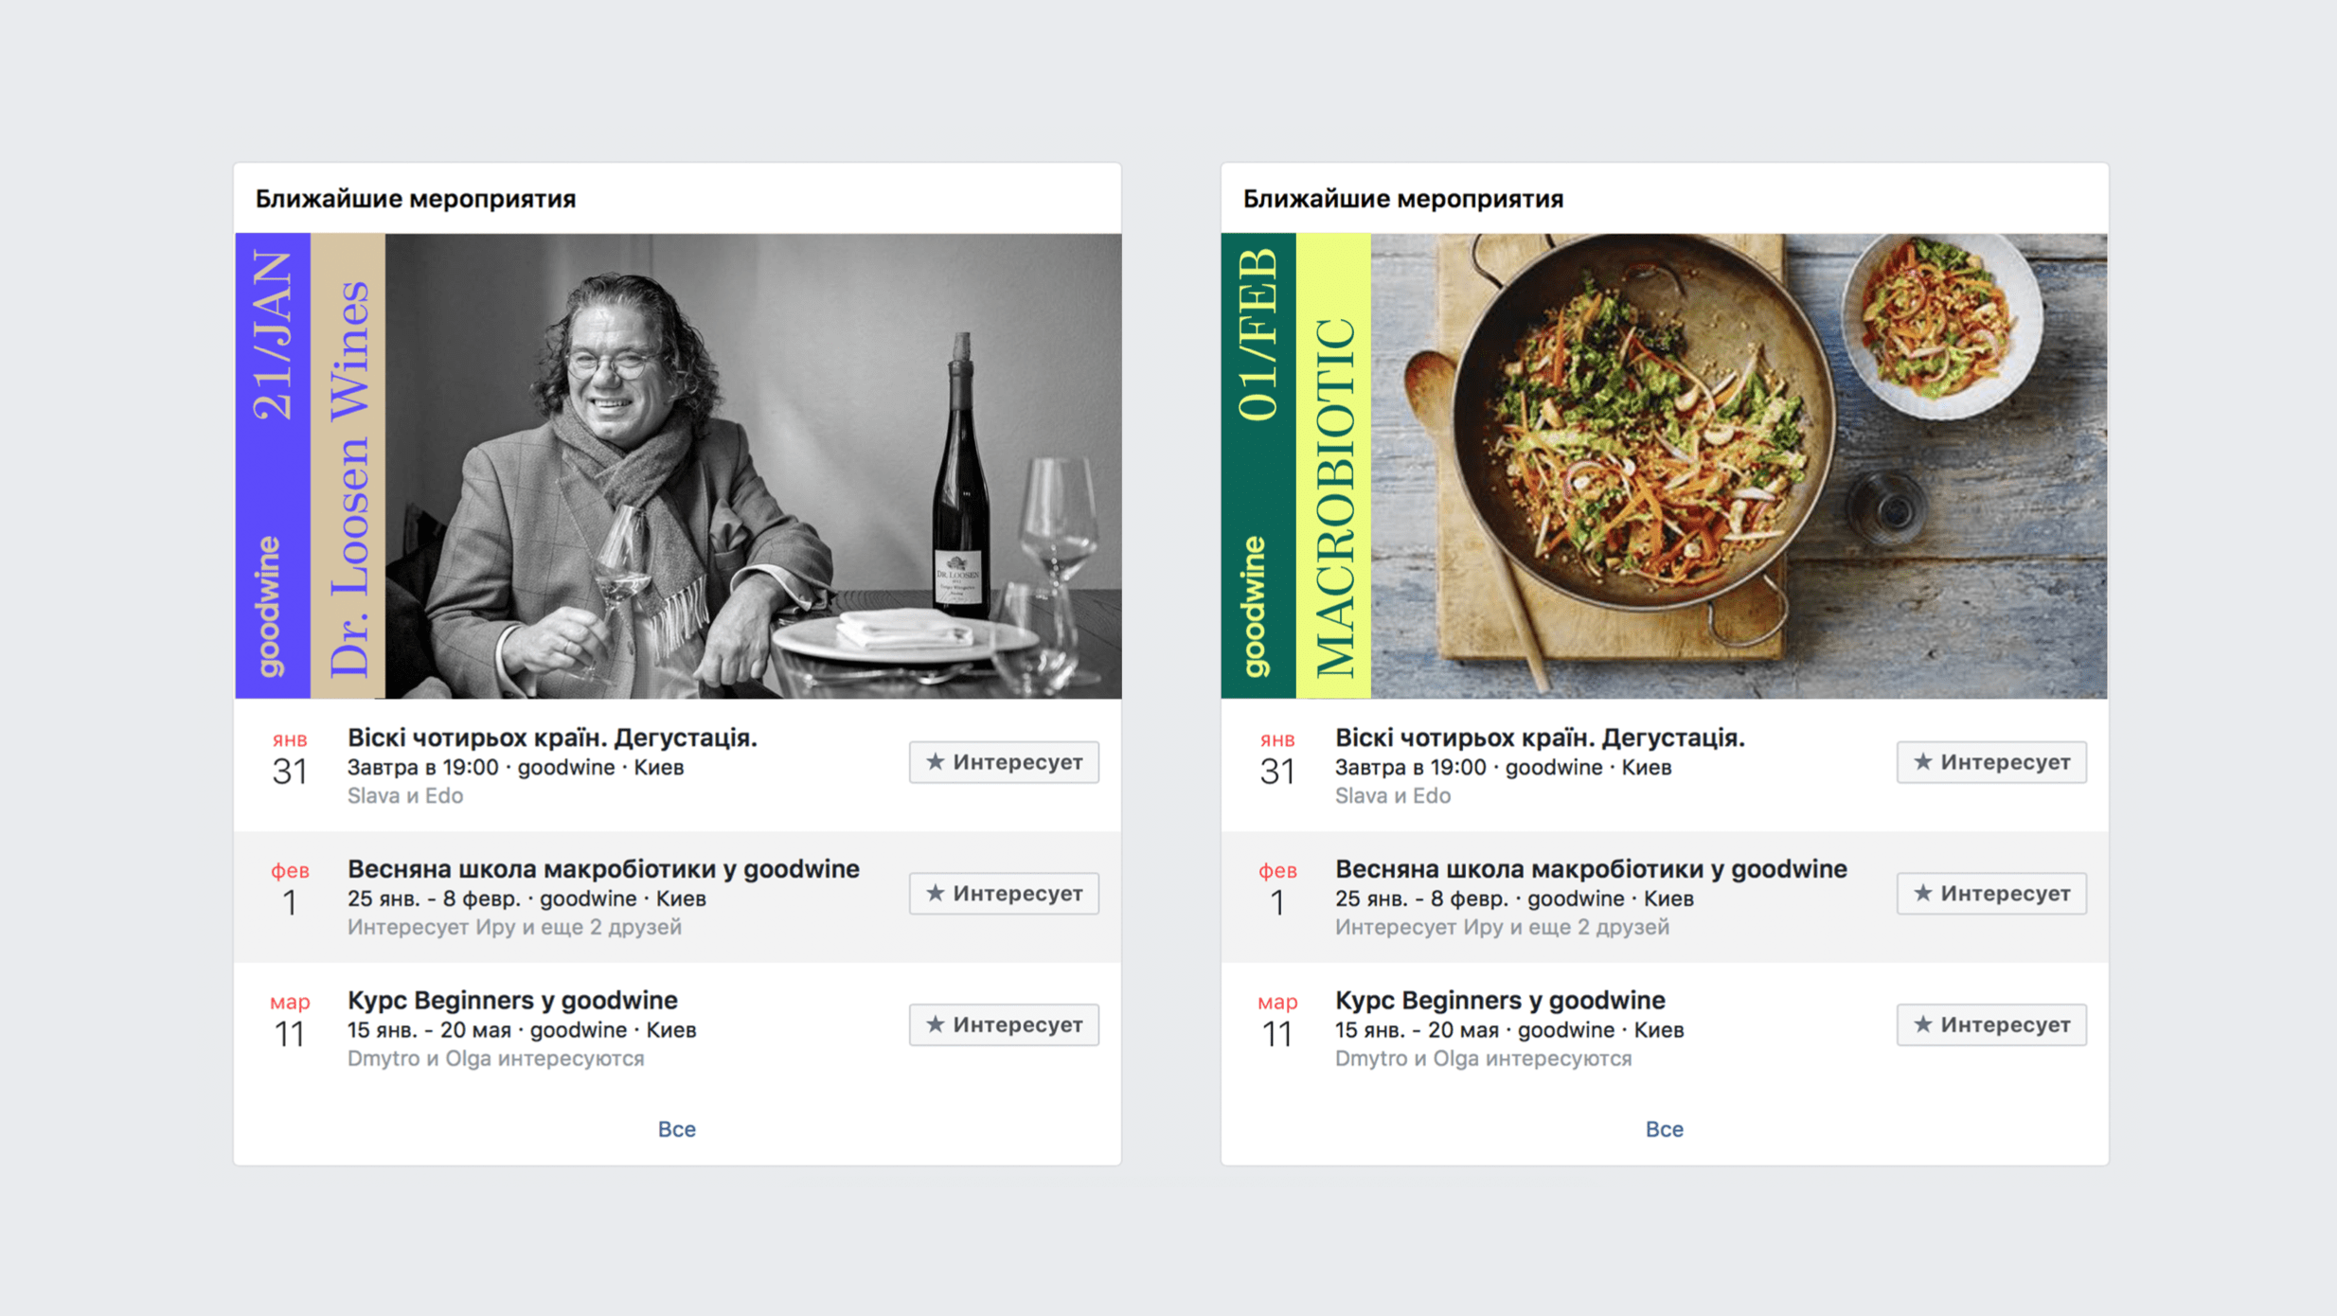The width and height of the screenshot is (2337, 1316).
Task: Open Весняна школа макробіотики event in left card
Action: 603,869
